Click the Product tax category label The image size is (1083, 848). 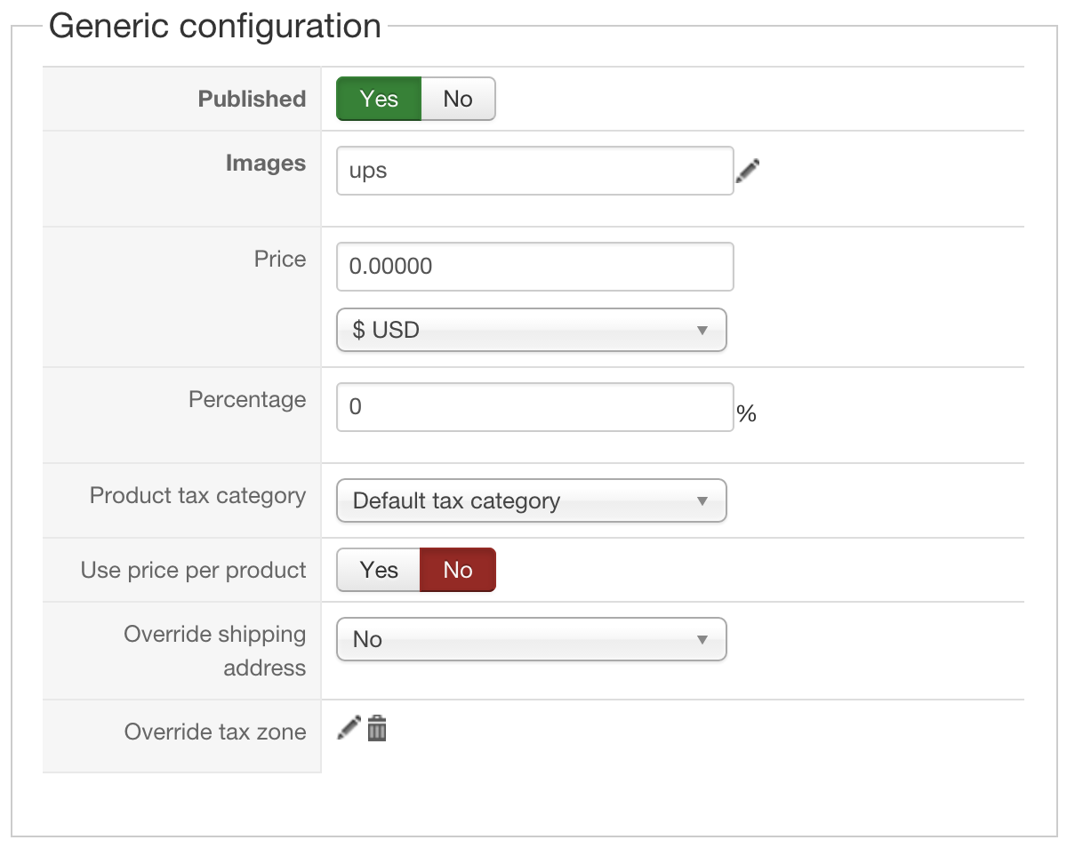click(x=197, y=495)
